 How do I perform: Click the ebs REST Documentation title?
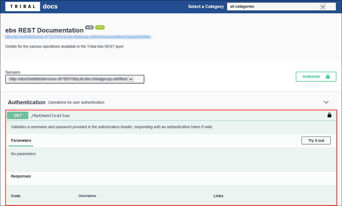(x=44, y=30)
